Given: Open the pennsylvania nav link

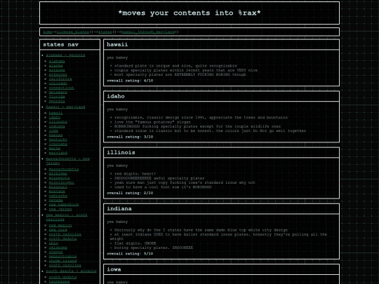Looking at the screenshot, I should coord(62,257).
